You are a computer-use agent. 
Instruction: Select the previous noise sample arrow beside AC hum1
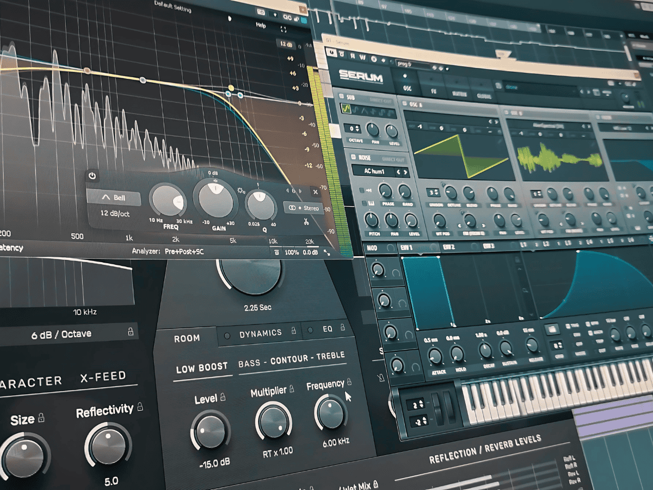tap(398, 172)
